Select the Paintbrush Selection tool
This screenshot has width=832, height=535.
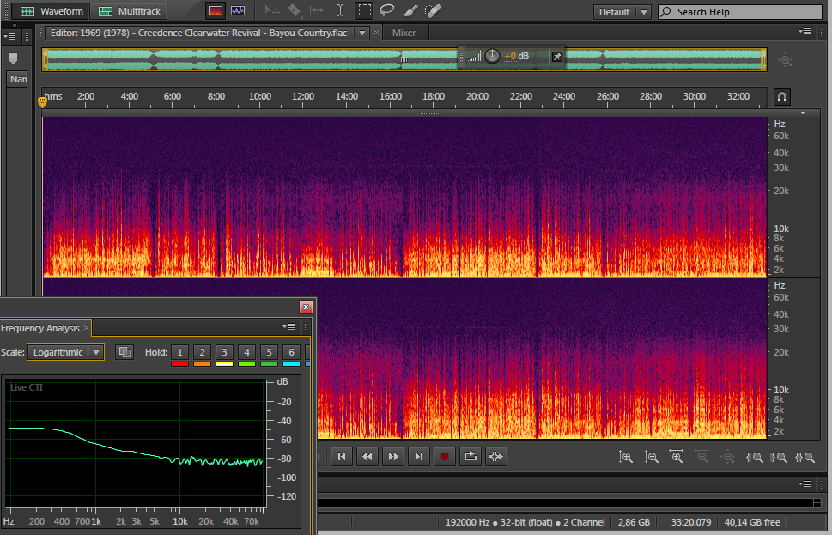pos(410,10)
